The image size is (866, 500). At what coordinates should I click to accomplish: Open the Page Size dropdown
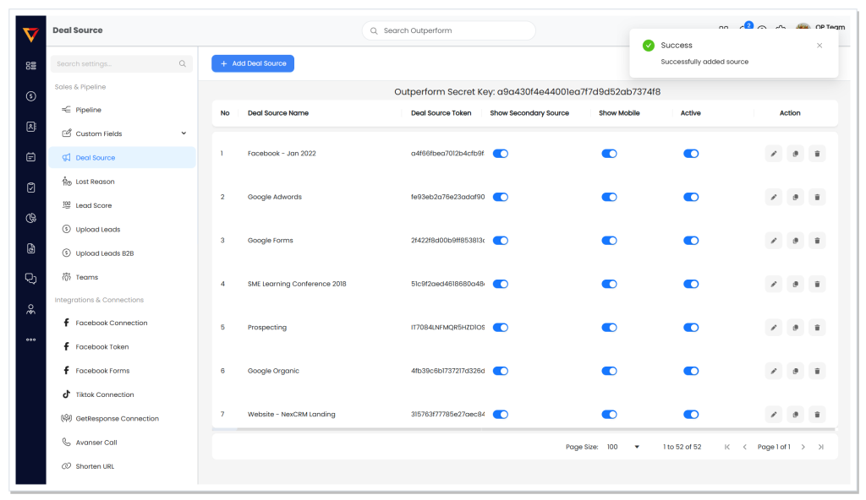(x=622, y=447)
